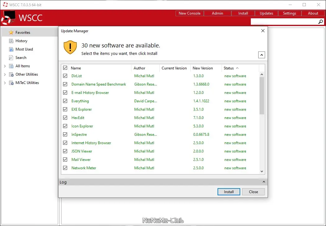Uncheck the HexEdit checkbox
Viewport: 326px width, 226px height.
coord(65,117)
